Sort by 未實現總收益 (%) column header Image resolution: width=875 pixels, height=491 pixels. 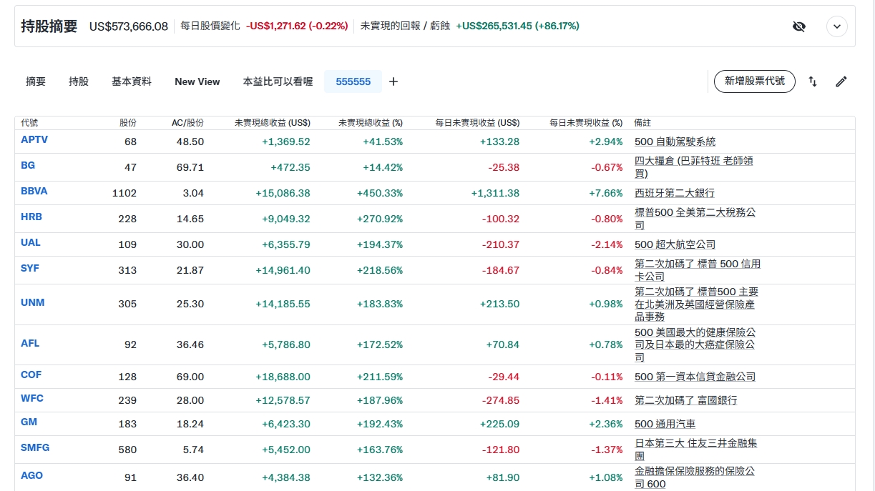click(x=371, y=123)
